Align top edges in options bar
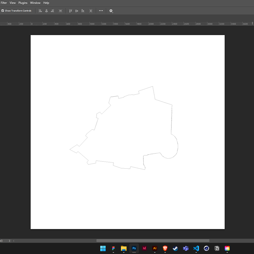 click(70, 11)
